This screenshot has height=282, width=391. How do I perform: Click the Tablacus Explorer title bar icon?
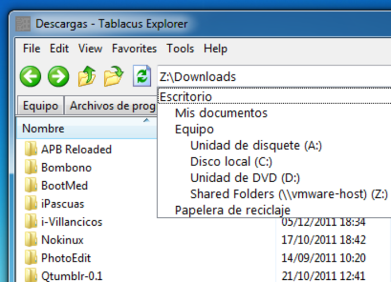pos(23,23)
